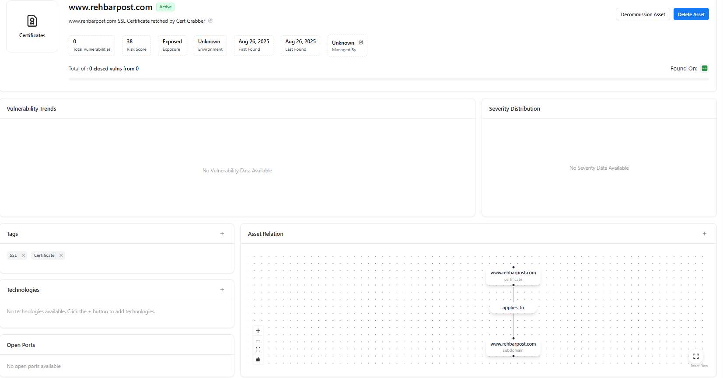Click the Tags panel heading
Viewport: 723px width, 378px height.
(12, 234)
